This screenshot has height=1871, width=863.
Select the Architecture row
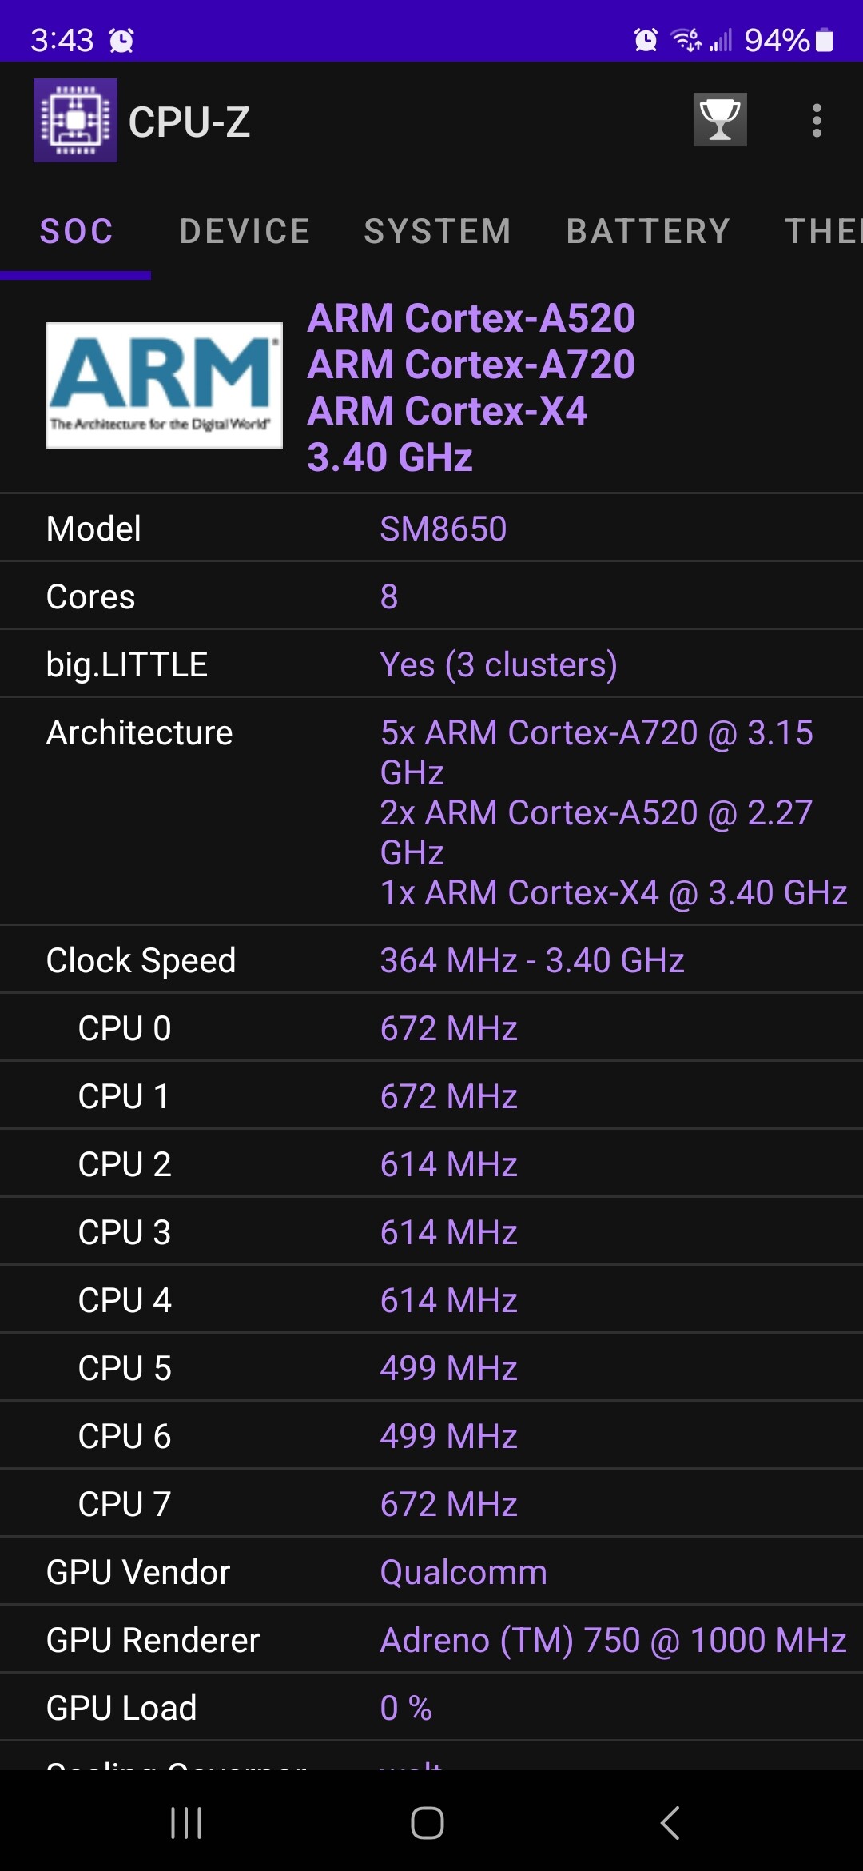[431, 812]
